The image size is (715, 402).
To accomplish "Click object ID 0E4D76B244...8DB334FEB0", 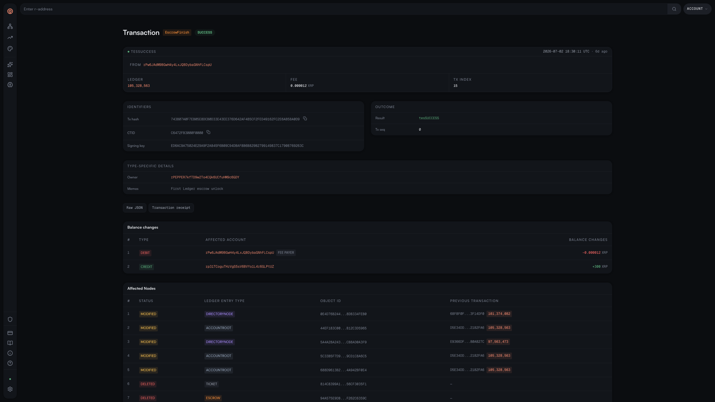I will 343,314.
